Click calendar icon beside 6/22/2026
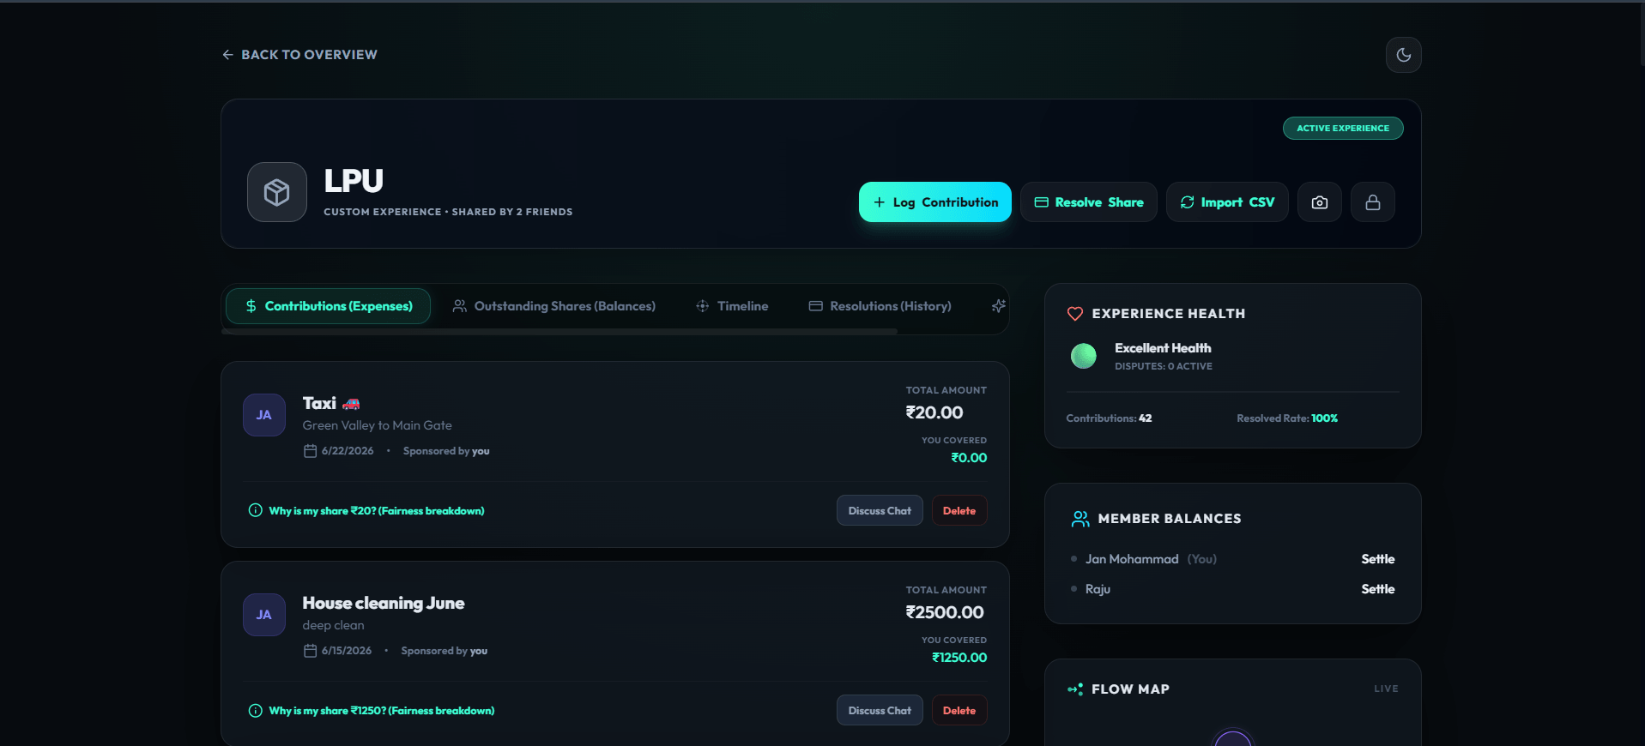This screenshot has width=1645, height=746. coord(310,451)
